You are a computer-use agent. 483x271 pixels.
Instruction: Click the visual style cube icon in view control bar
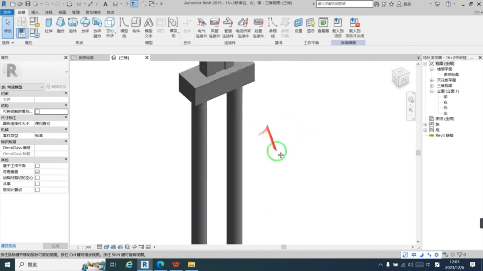point(106,247)
